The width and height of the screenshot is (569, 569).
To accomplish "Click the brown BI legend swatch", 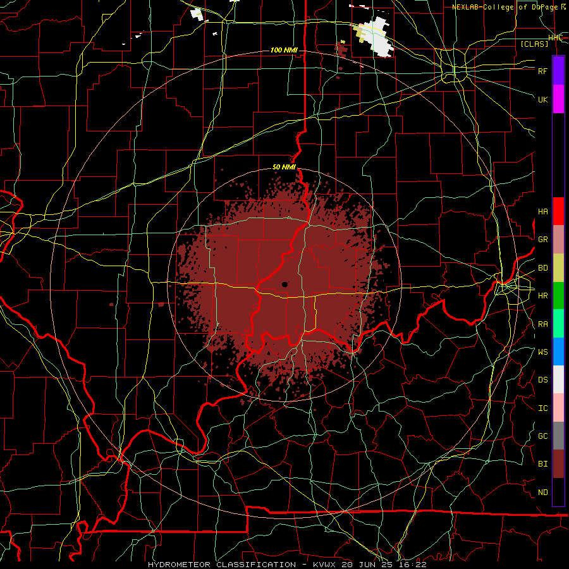I will (558, 464).
